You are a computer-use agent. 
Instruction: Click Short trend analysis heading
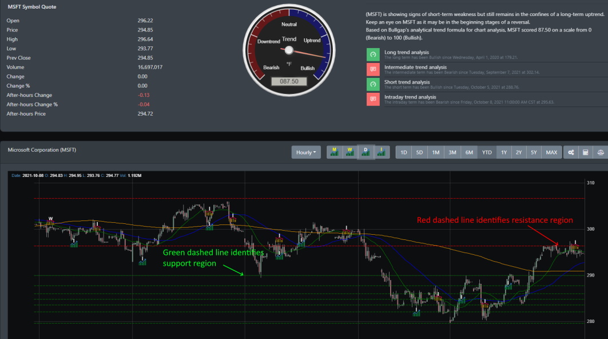[407, 82]
